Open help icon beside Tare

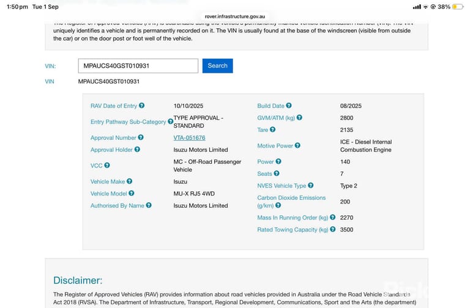click(272, 130)
